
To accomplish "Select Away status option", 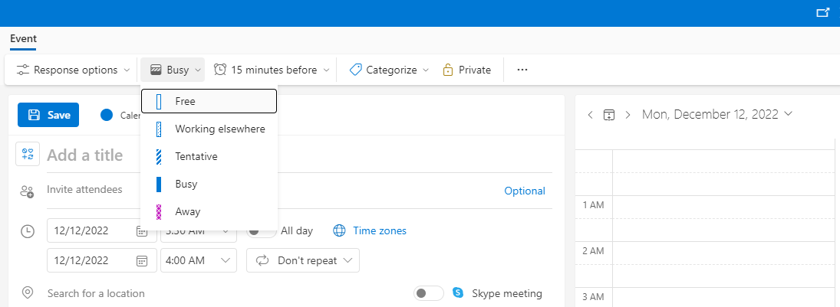I will click(209, 212).
